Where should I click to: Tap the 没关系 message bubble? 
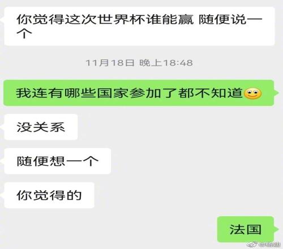pos(41,127)
